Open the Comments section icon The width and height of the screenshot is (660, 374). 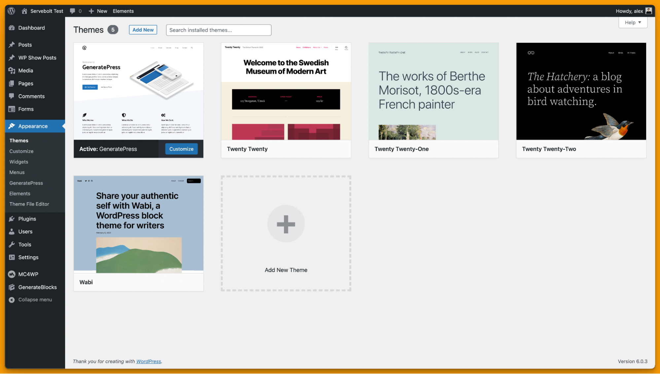click(x=12, y=96)
